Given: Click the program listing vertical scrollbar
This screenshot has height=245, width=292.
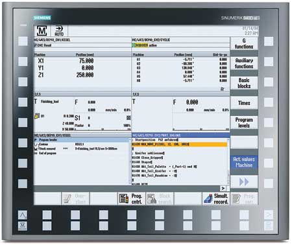Looking at the screenshot, I should click(228, 161).
